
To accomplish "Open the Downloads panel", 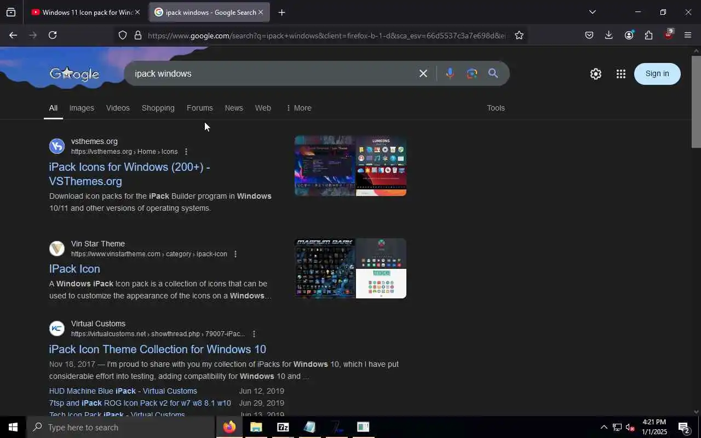I will click(x=608, y=35).
